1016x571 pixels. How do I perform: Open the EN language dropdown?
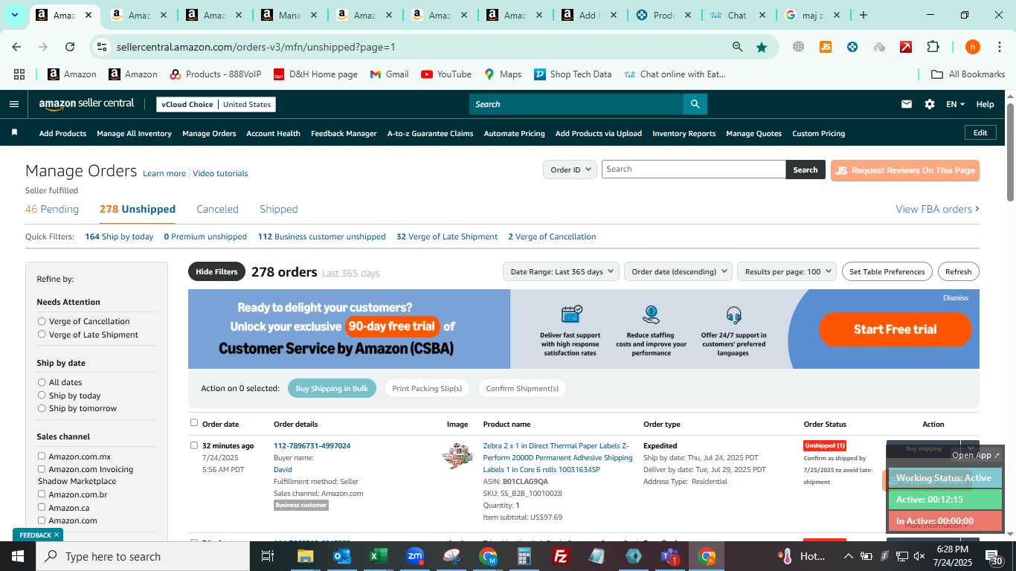[x=955, y=104]
